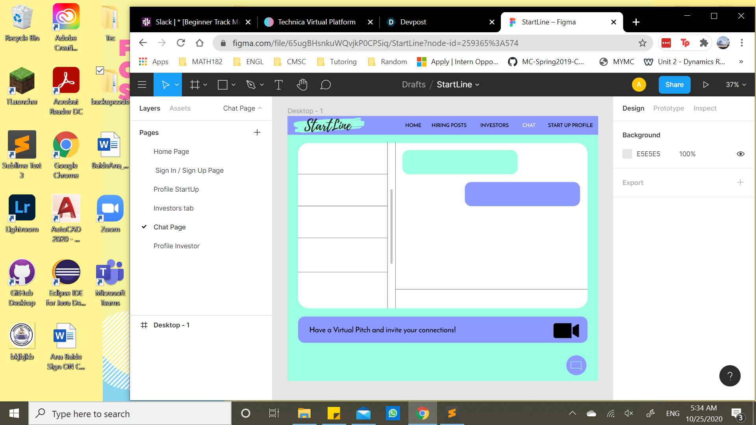Select the Frame tool
This screenshot has width=756, height=425.
click(195, 85)
